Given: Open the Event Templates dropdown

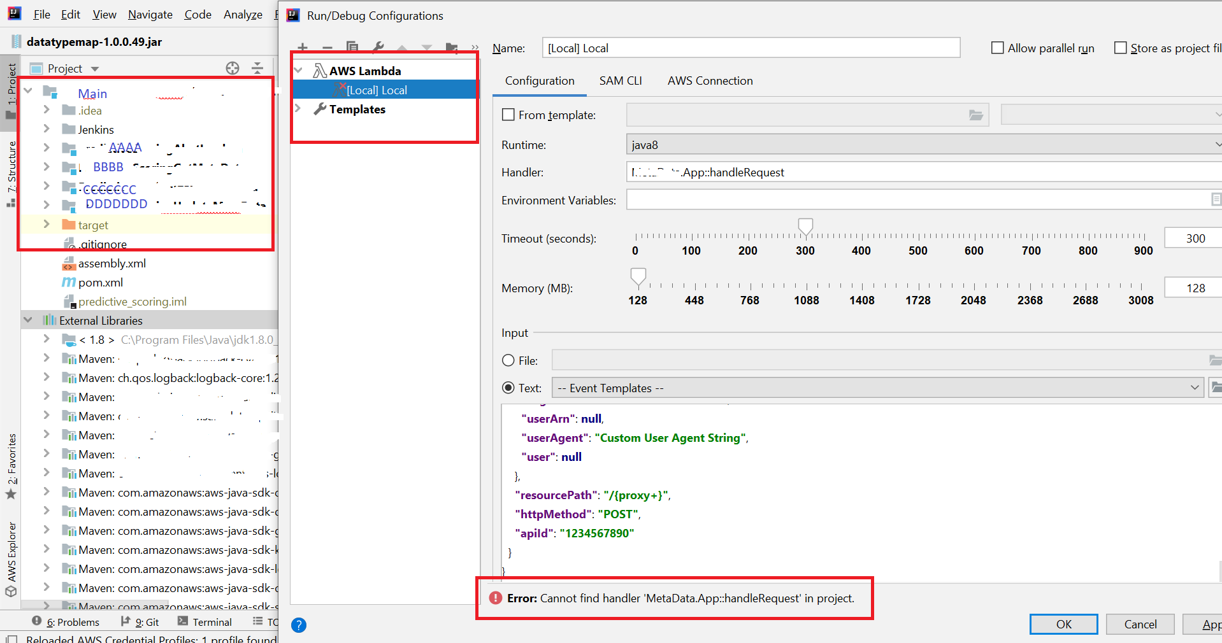Looking at the screenshot, I should tap(1195, 388).
